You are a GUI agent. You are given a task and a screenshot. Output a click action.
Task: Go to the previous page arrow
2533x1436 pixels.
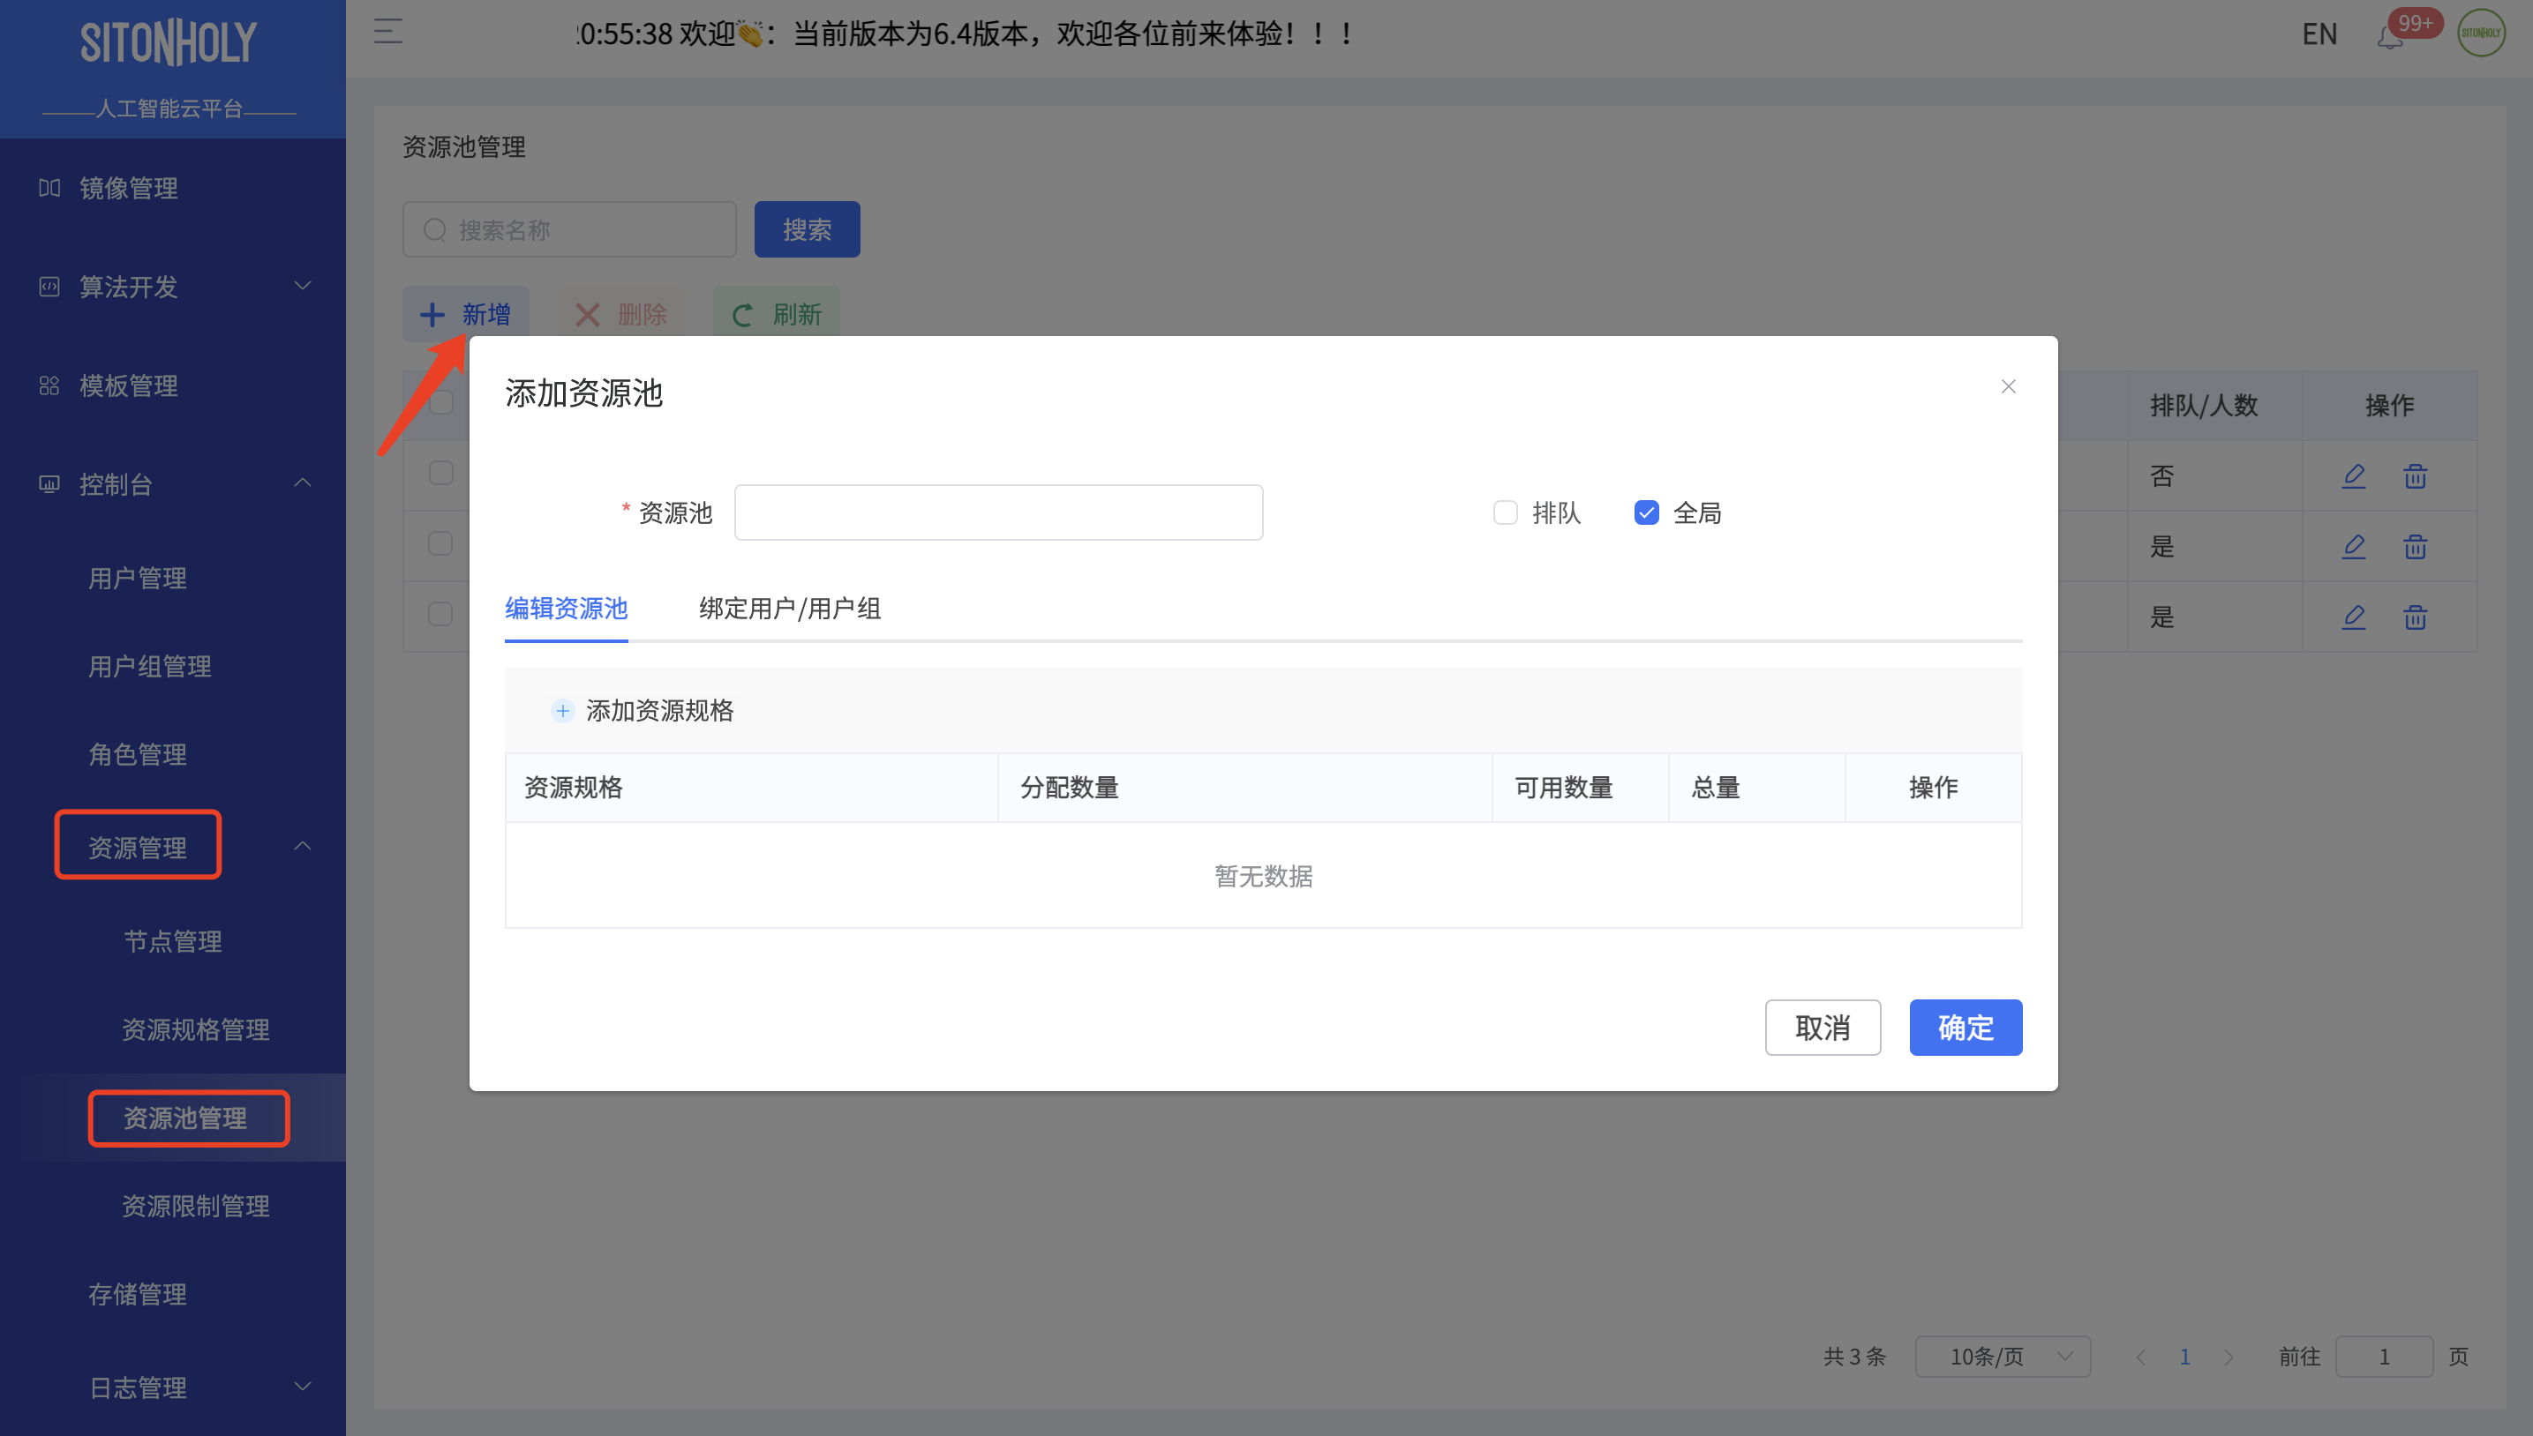[x=2140, y=1357]
